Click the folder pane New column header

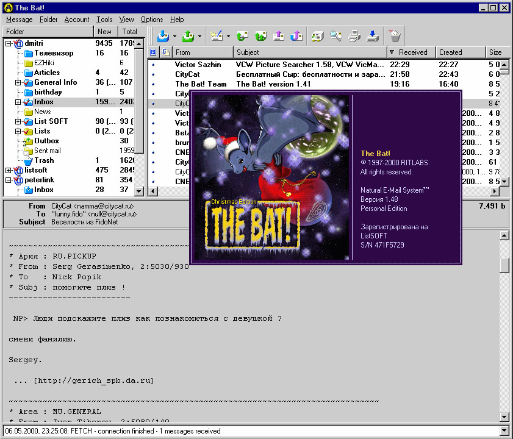click(x=106, y=32)
